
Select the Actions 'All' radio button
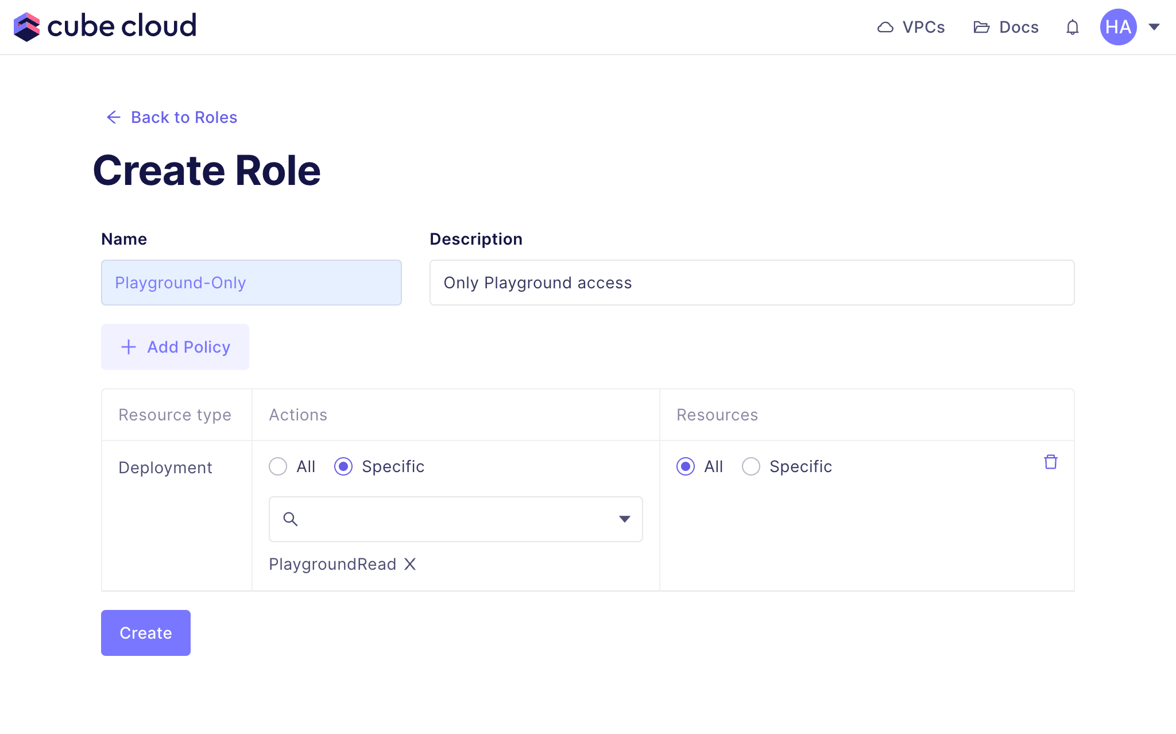[278, 467]
